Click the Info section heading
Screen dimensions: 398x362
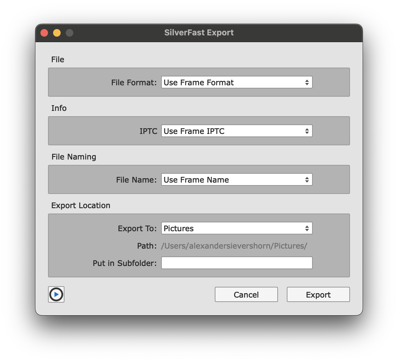pyautogui.click(x=59, y=108)
